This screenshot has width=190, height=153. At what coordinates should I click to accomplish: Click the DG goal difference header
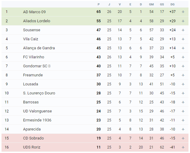point(173,5)
